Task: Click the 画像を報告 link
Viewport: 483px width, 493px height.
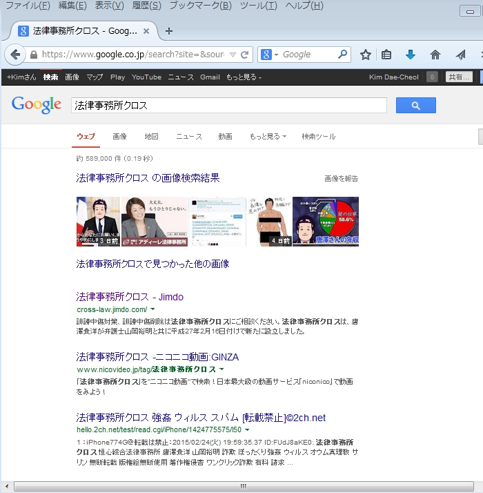Action: [342, 179]
